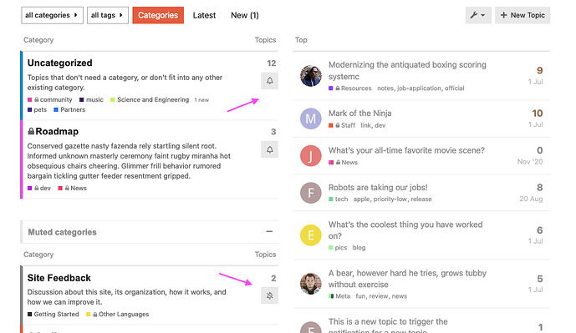Collapse the Muted categories section
Screen dimensions: 576x333
(x=269, y=231)
